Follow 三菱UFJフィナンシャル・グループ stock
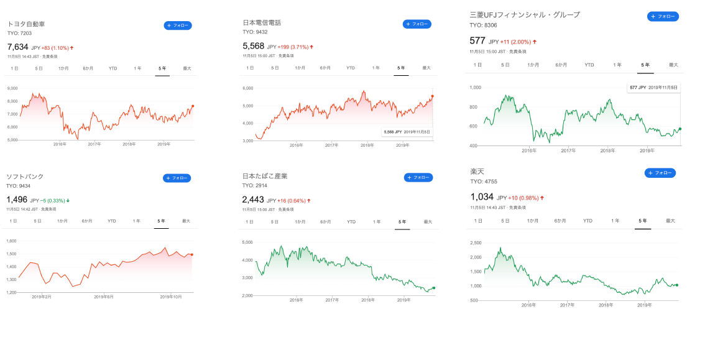The width and height of the screenshot is (705, 337). pyautogui.click(x=663, y=16)
